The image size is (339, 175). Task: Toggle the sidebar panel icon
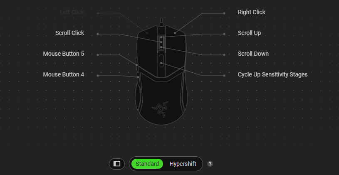click(x=117, y=164)
